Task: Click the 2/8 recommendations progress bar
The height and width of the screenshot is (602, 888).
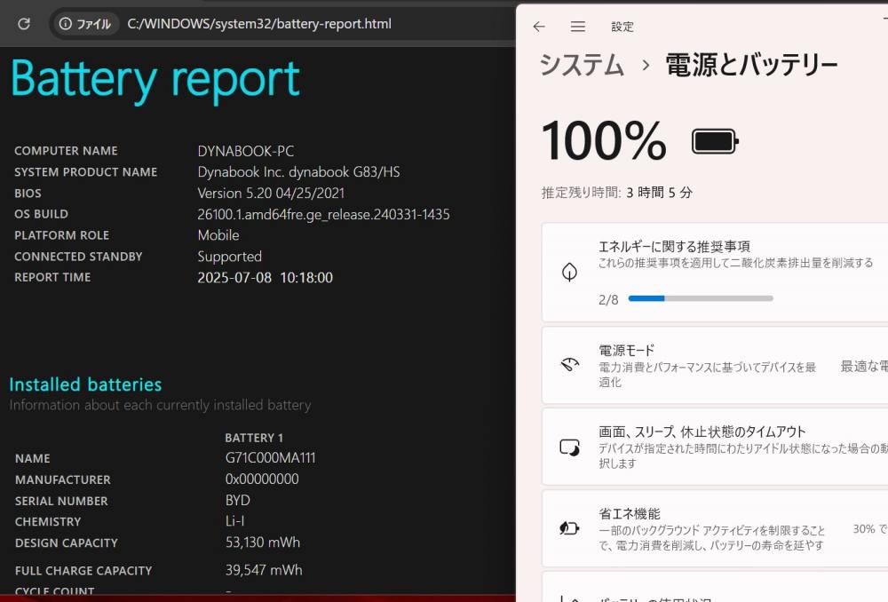Action: pos(701,298)
